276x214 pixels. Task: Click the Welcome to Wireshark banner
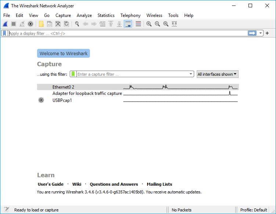click(x=63, y=53)
